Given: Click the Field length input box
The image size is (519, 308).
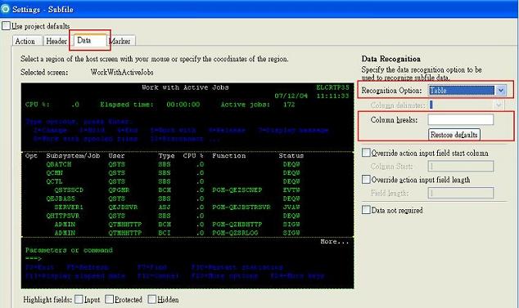Looking at the screenshot, I should (460, 193).
